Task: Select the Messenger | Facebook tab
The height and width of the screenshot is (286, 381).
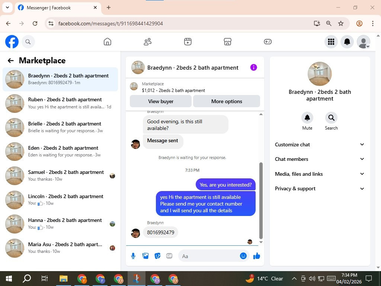Action: coord(58,7)
